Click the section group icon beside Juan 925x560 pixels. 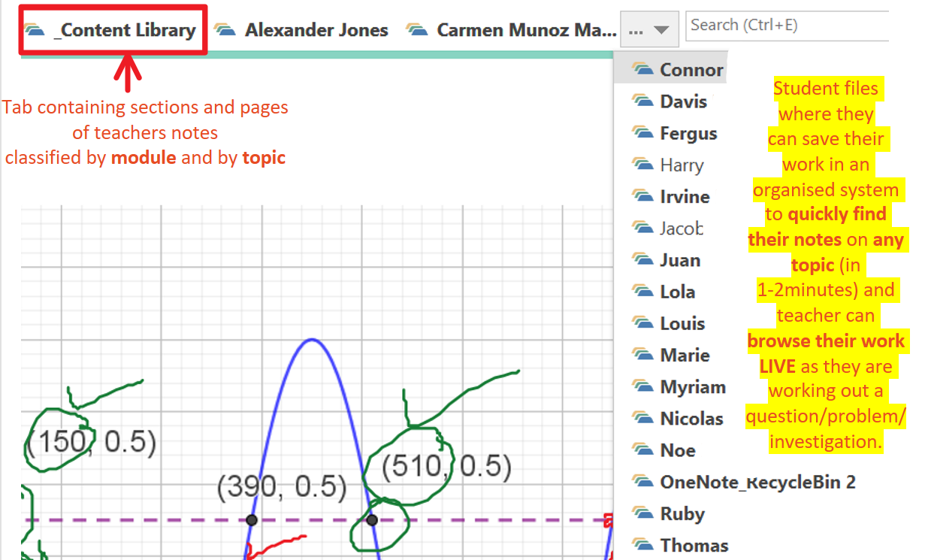coord(643,260)
